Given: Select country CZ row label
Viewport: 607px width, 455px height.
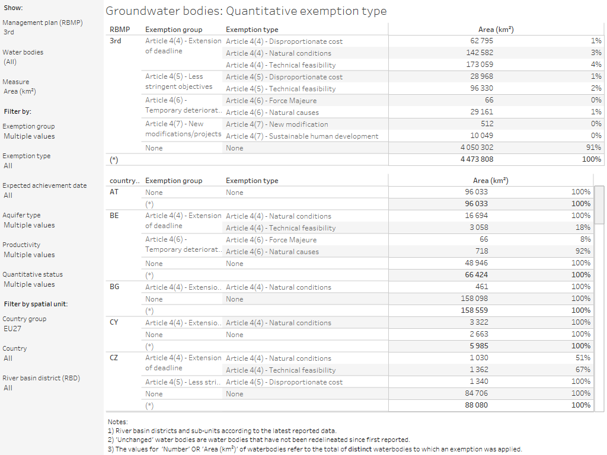Looking at the screenshot, I should point(114,358).
